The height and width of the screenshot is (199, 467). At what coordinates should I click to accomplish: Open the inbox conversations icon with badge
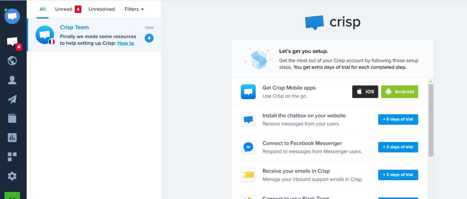pos(13,42)
